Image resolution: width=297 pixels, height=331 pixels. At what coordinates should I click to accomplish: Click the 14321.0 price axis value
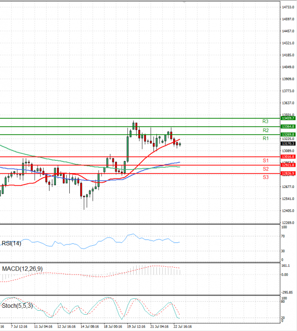[288, 43]
